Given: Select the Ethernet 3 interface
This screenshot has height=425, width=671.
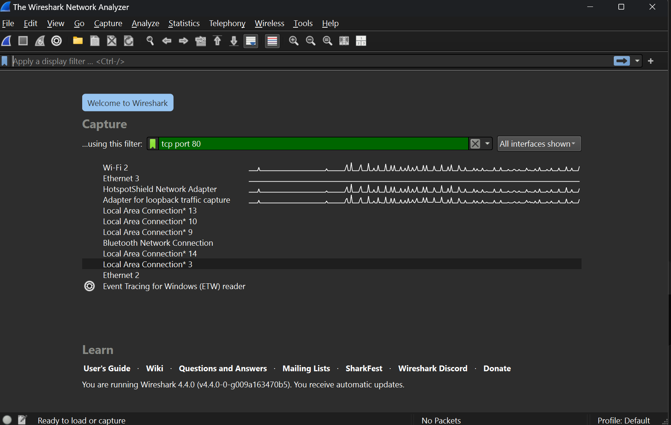Looking at the screenshot, I should click(332, 179).
